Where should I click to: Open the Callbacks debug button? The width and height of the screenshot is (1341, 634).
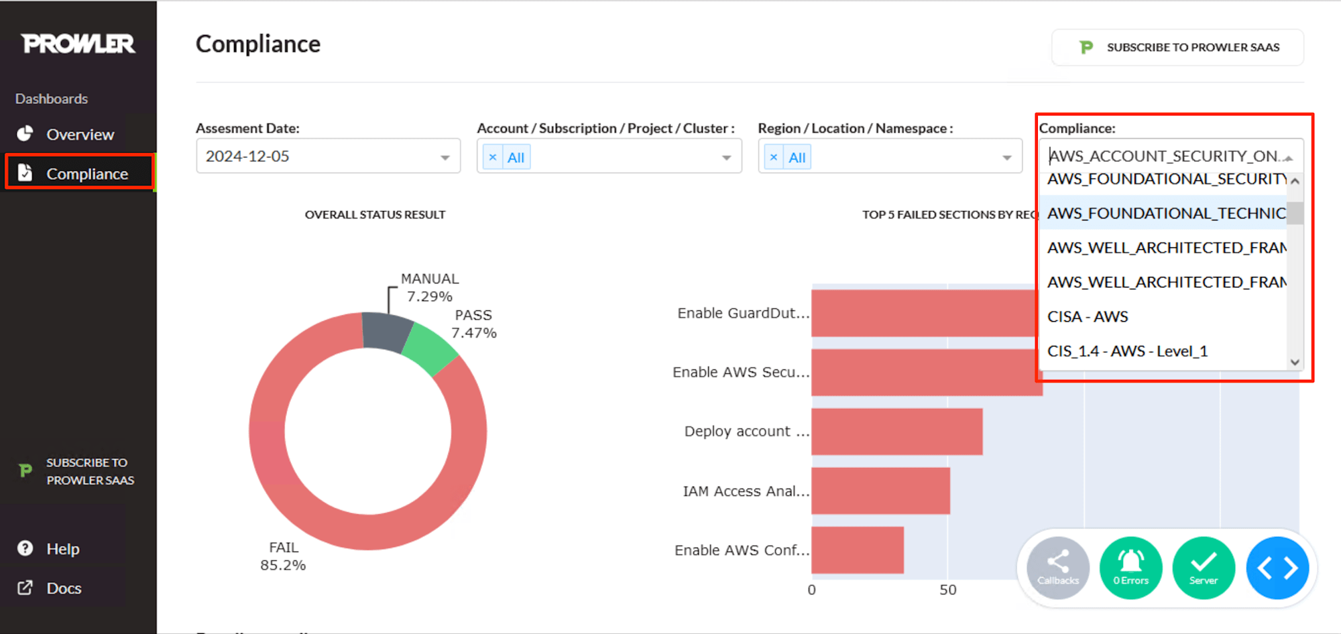tap(1058, 568)
